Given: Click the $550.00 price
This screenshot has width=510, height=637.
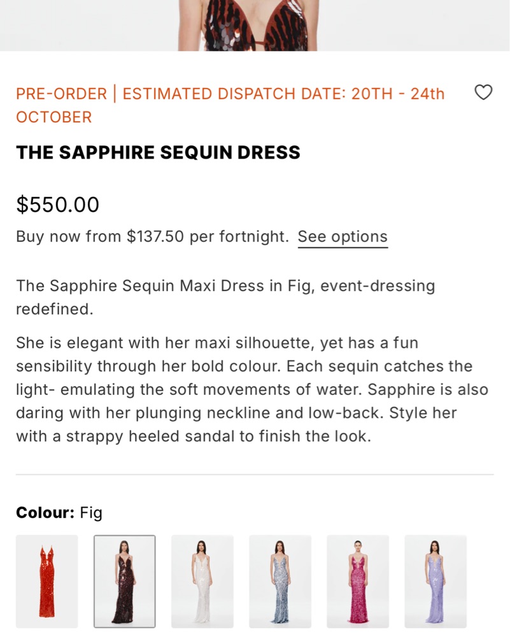Looking at the screenshot, I should (58, 205).
